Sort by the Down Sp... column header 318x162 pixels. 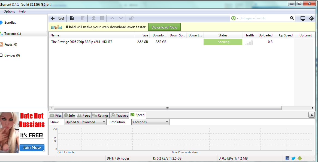pos(177,35)
